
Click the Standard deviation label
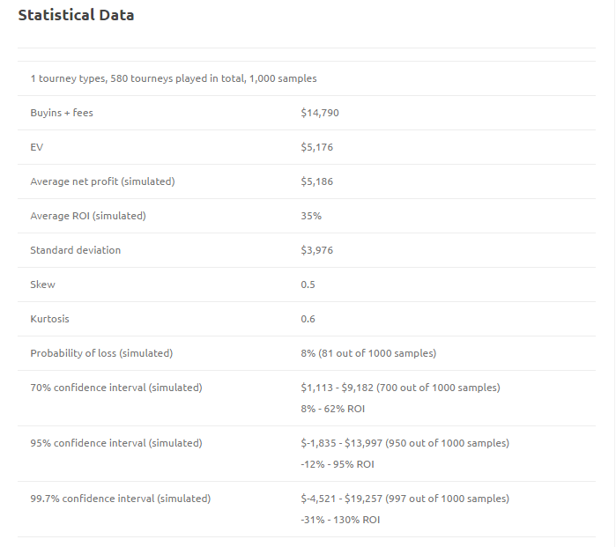[x=76, y=250]
